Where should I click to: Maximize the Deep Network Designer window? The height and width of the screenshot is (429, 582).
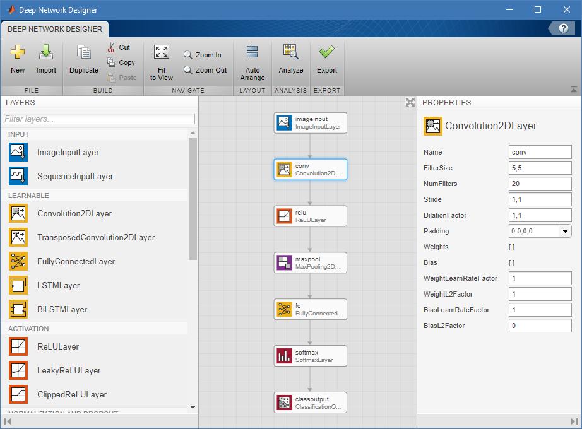click(x=537, y=9)
